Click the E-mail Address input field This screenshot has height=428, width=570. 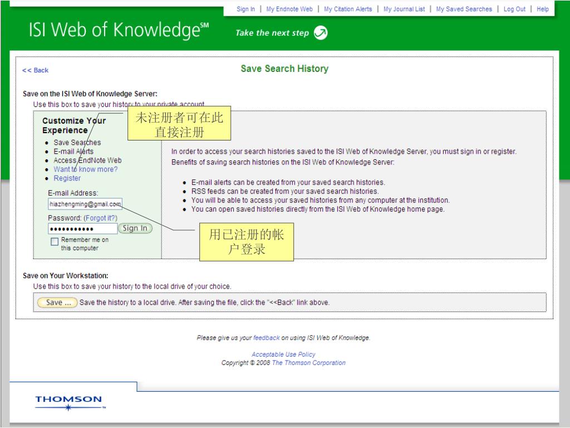pyautogui.click(x=85, y=204)
